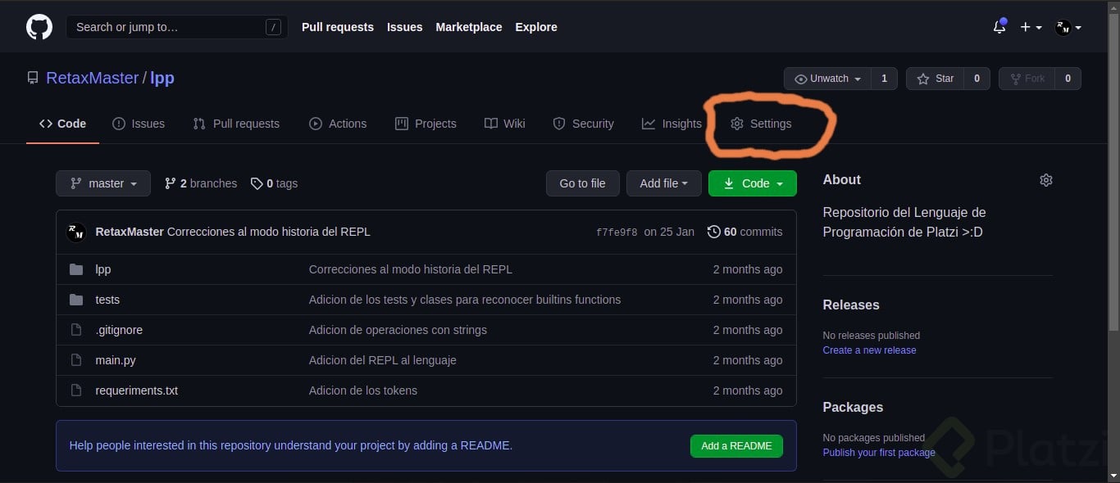This screenshot has height=483, width=1120.
Task: Click the GitHub Octocat logo
Action: click(x=39, y=27)
